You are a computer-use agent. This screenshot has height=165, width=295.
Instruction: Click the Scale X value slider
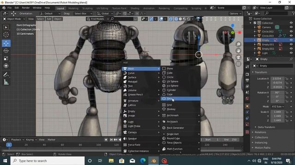coord(277,112)
